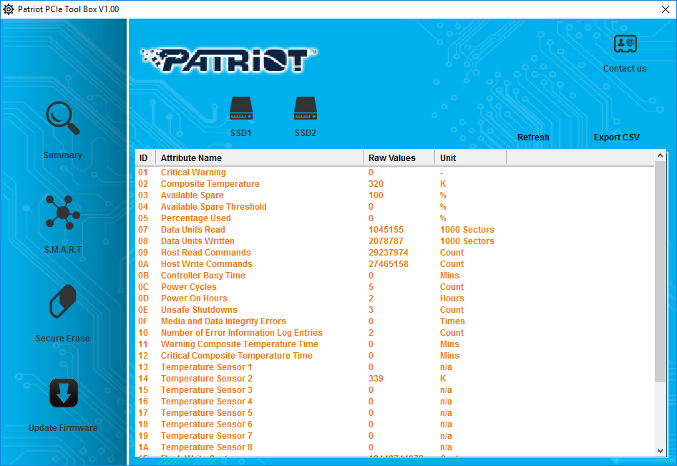Screen dimensions: 677x466
Task: Select the Temperature Sensor 4 row
Action: 394,401
